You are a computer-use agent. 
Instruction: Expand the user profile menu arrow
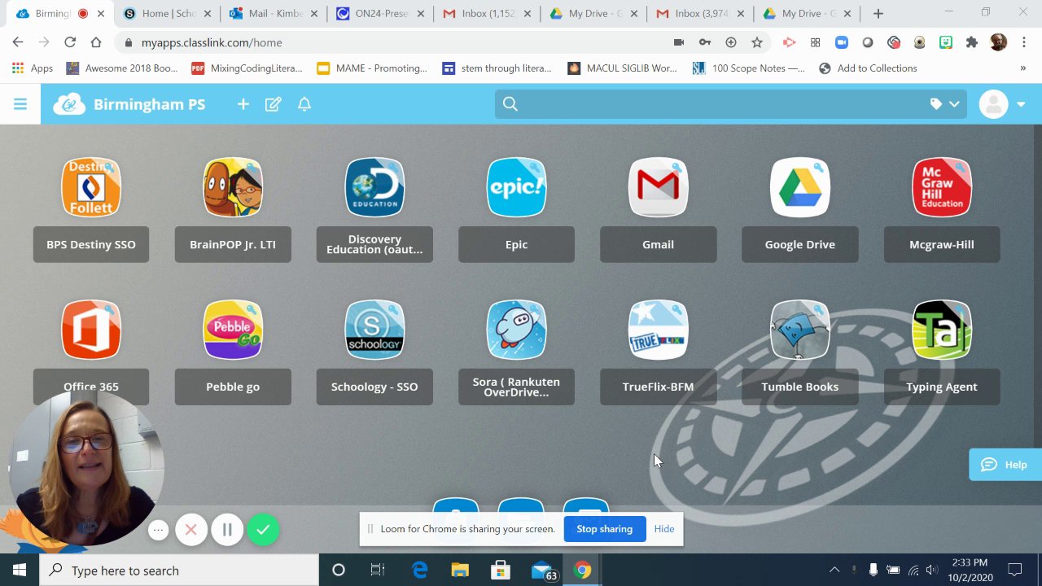1021,104
